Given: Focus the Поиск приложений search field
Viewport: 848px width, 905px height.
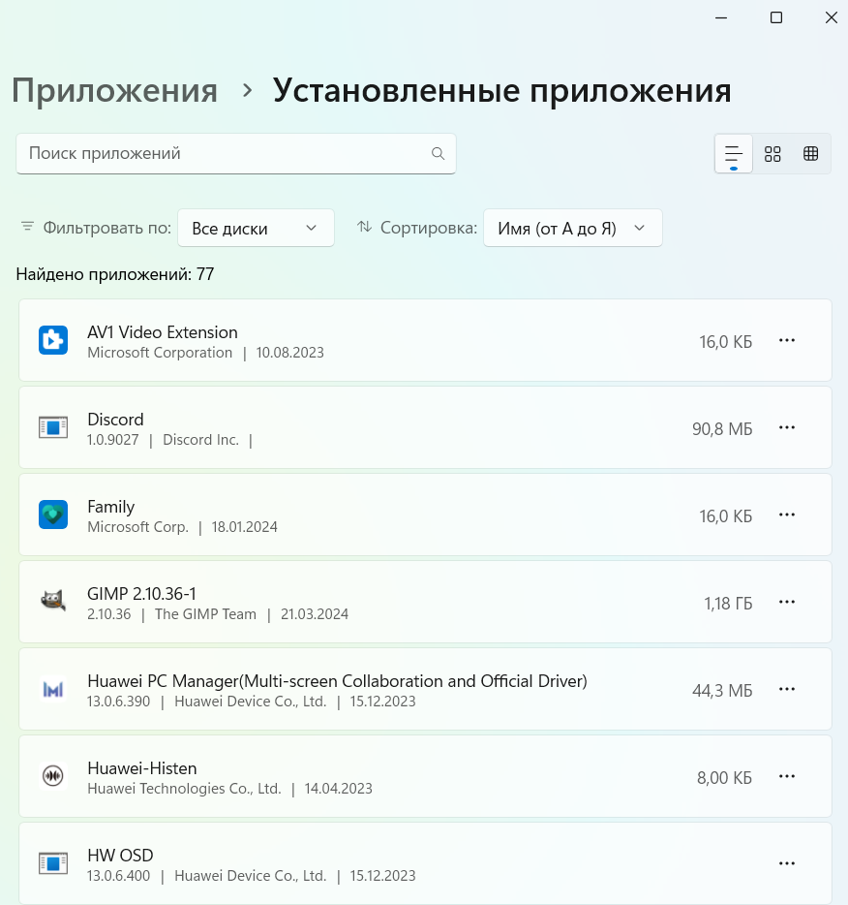Looking at the screenshot, I should tap(236, 153).
